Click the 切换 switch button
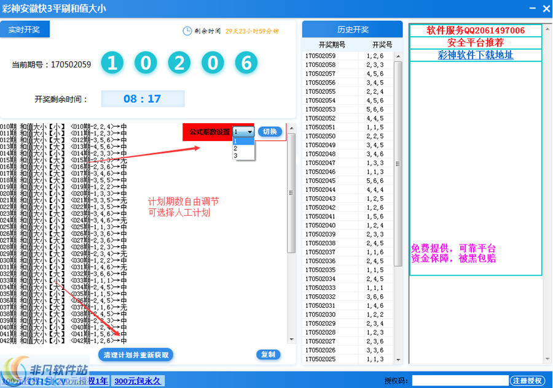Viewport: 553px width, 388px height. (270, 132)
